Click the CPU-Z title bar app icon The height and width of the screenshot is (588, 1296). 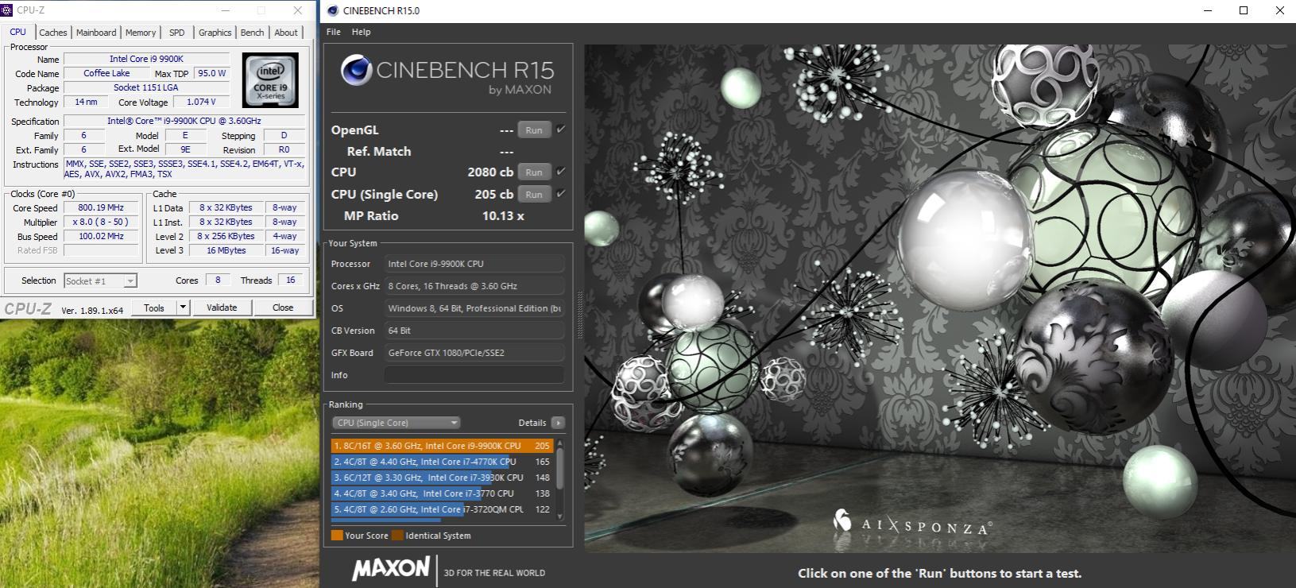[x=7, y=10]
